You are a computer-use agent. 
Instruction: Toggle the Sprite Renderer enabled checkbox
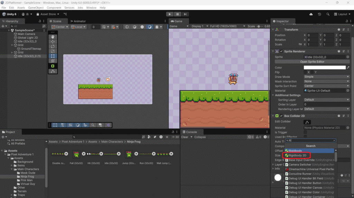pos(281,51)
